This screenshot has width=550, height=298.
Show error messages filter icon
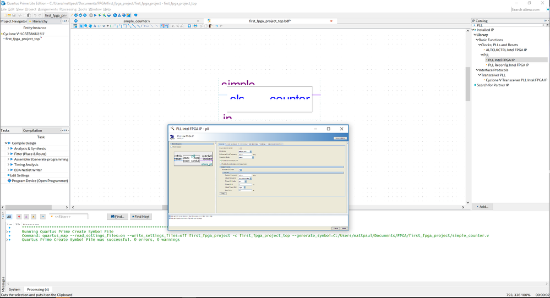point(19,217)
